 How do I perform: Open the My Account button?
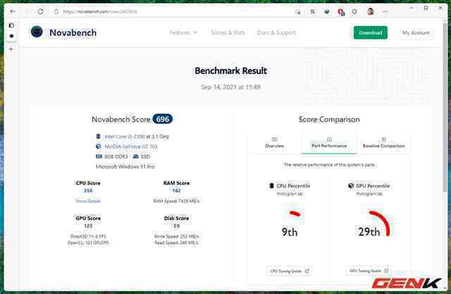tap(416, 33)
